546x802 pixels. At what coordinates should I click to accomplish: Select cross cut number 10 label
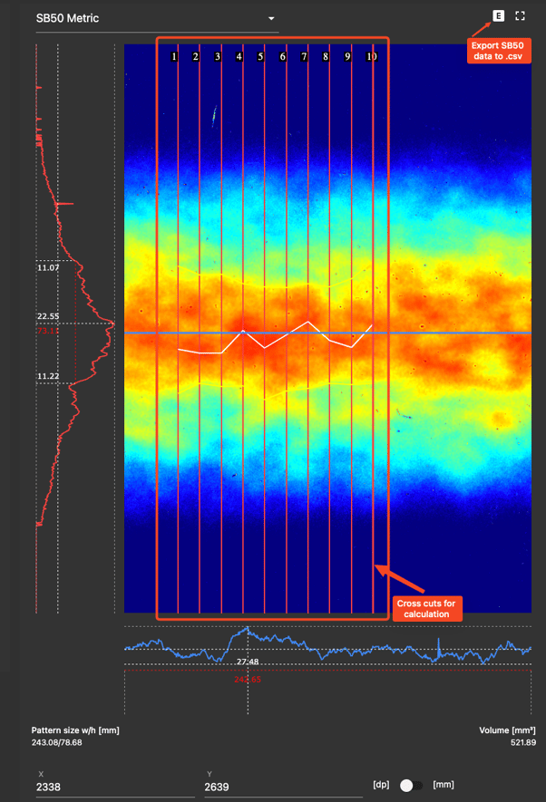point(372,56)
